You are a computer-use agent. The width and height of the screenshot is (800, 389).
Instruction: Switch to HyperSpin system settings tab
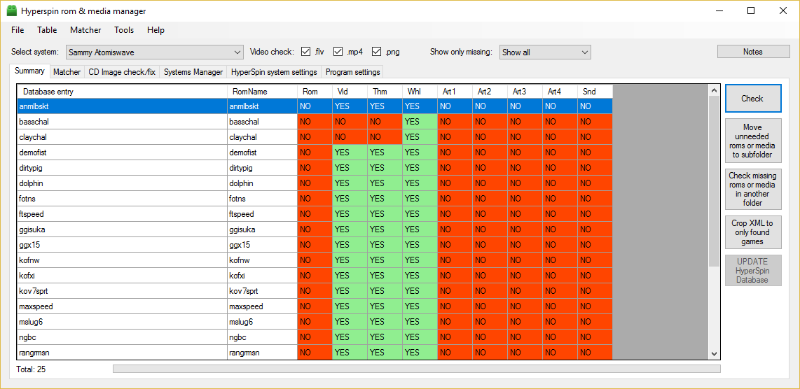275,72
